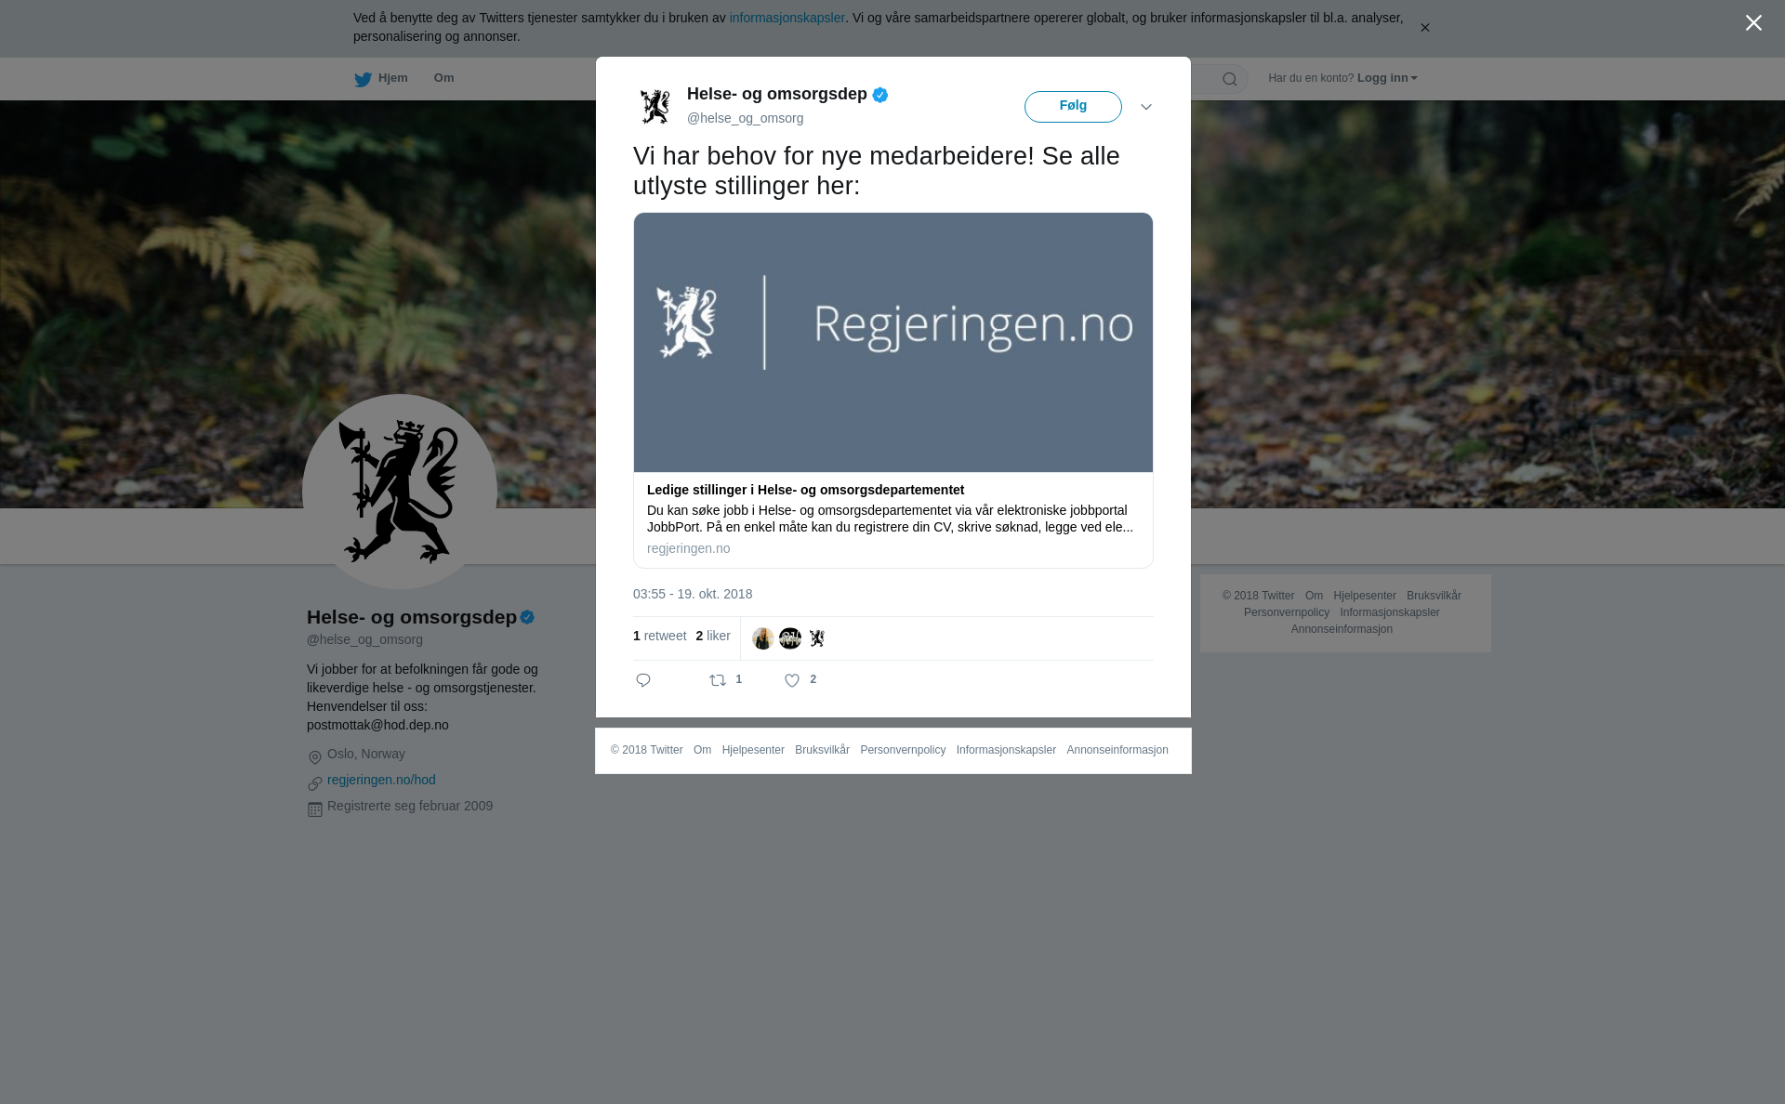Open the informasjonskapsler link in the cookie banner

[787, 18]
